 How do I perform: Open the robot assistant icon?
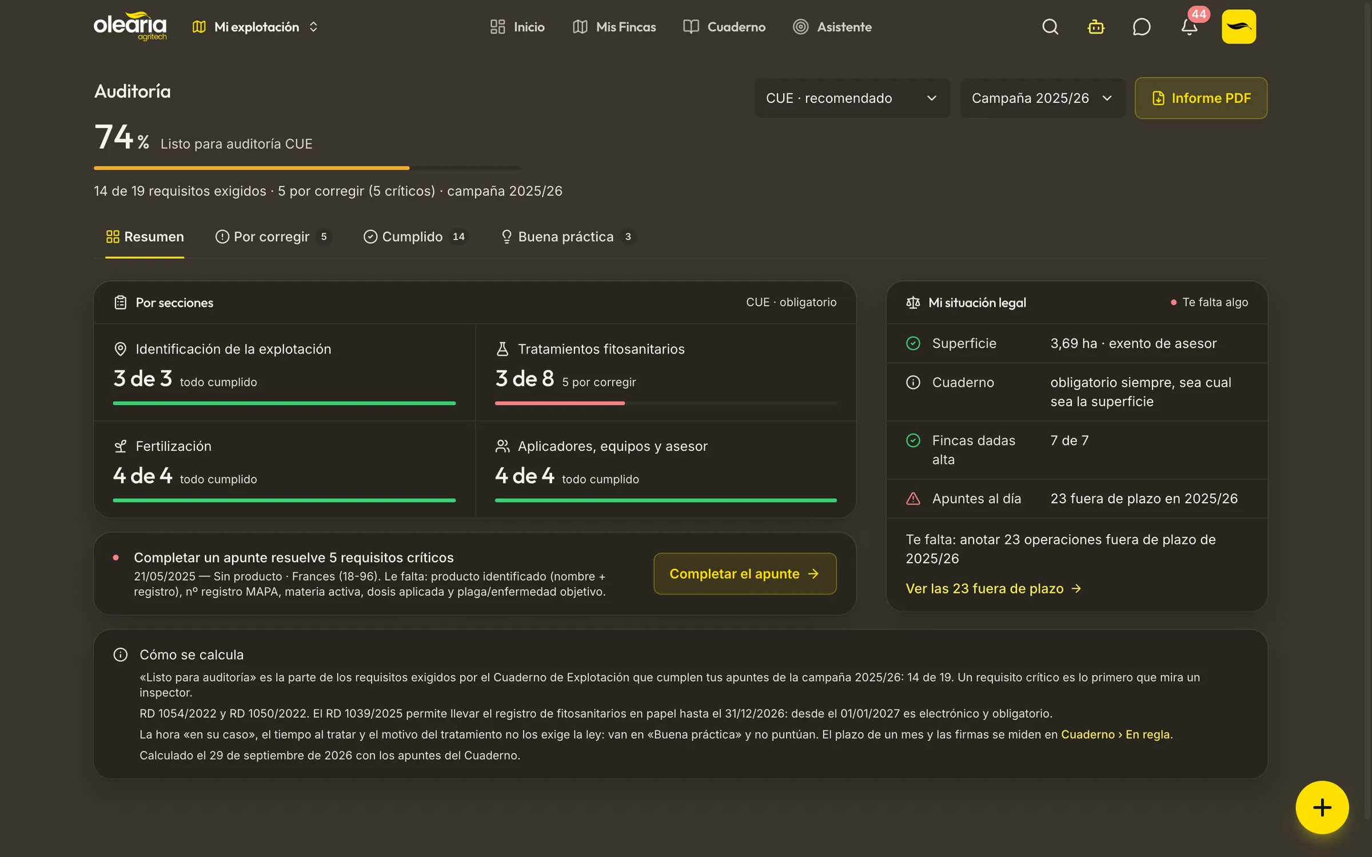tap(1096, 27)
